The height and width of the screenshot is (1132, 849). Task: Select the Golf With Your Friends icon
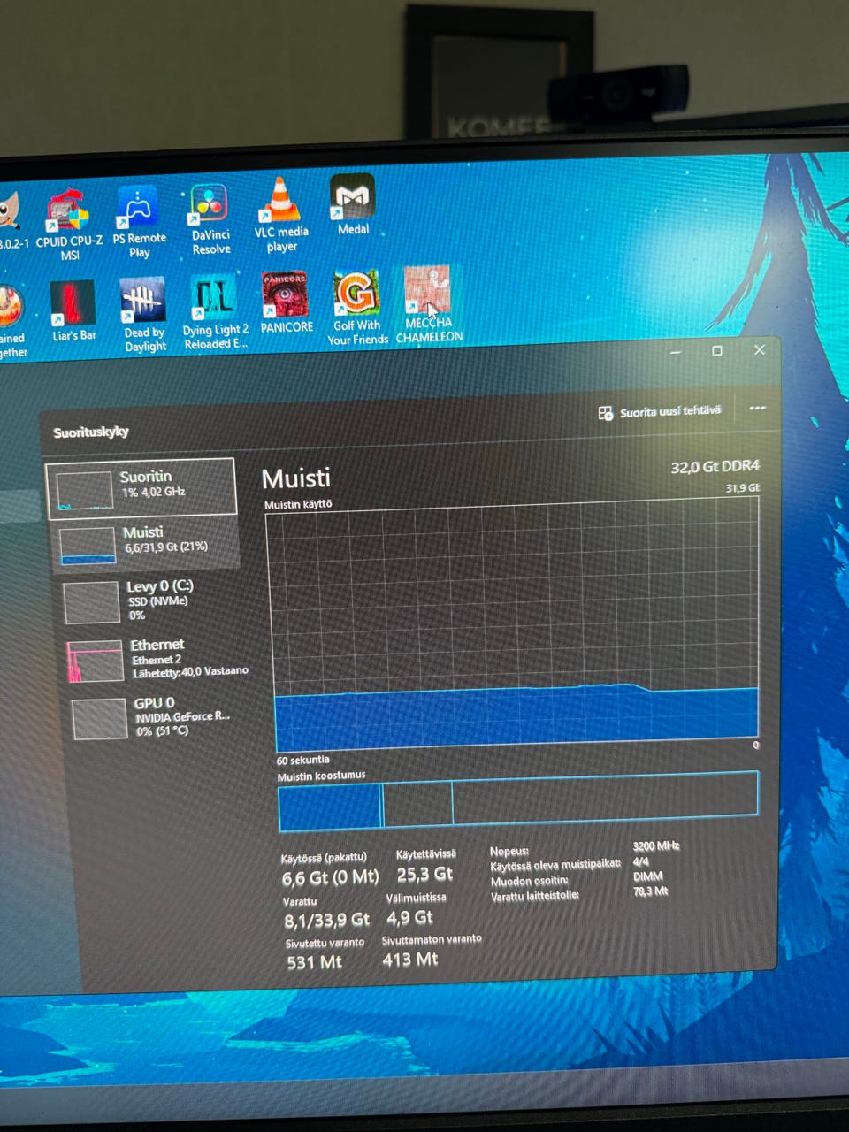point(357,307)
